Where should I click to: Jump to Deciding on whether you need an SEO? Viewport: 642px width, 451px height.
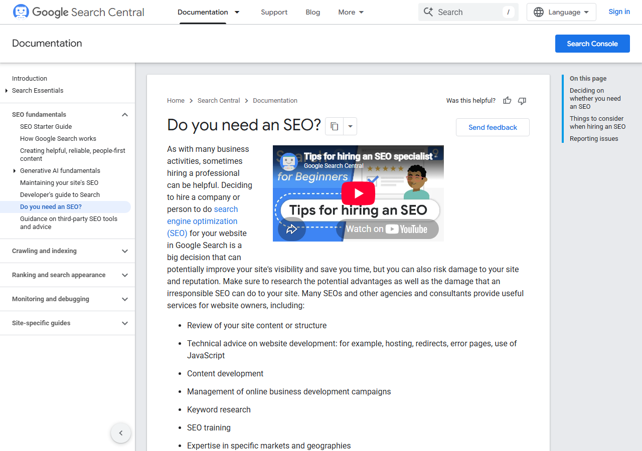(x=595, y=99)
